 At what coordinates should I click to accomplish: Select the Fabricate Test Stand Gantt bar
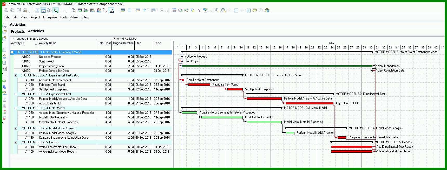click(199, 84)
